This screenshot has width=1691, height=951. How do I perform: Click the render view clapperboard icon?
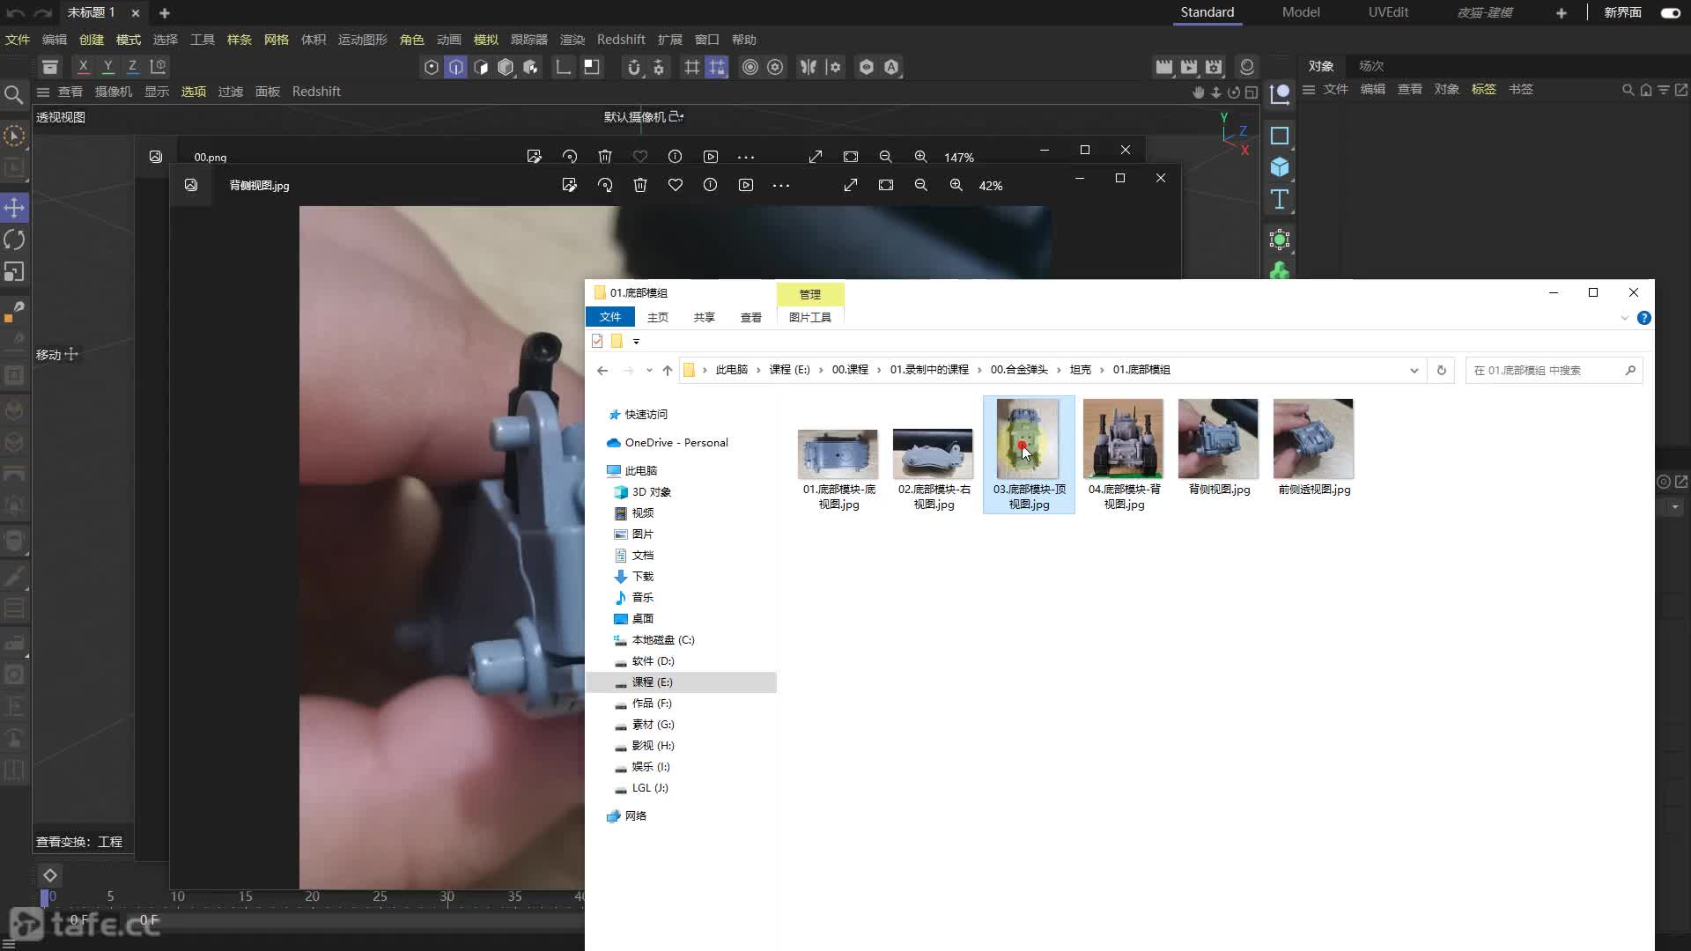1164,67
